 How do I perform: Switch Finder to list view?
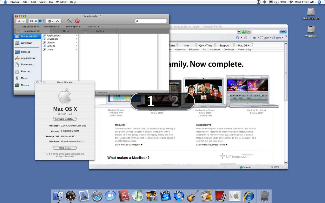click(36, 21)
